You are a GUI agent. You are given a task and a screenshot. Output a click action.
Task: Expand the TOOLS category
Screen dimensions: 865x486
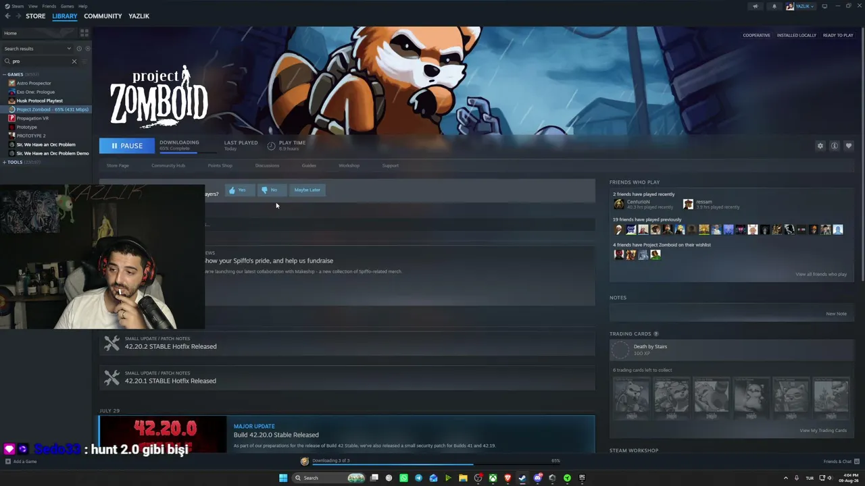tap(5, 162)
